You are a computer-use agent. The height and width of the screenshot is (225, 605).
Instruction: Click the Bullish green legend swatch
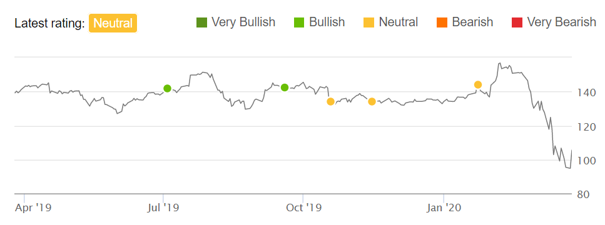coord(300,22)
